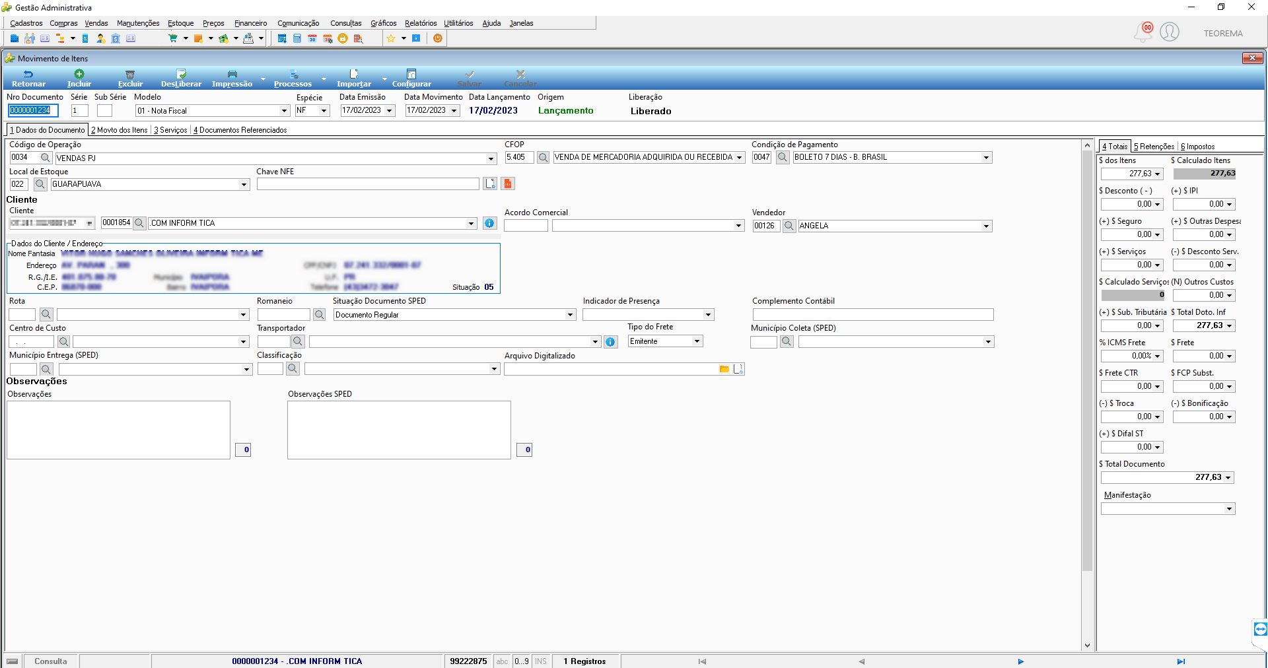The height and width of the screenshot is (668, 1268).
Task: Click the Configurar toolbar button
Action: (x=411, y=79)
